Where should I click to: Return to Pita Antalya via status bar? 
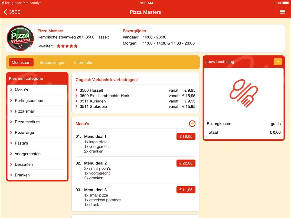22,3
